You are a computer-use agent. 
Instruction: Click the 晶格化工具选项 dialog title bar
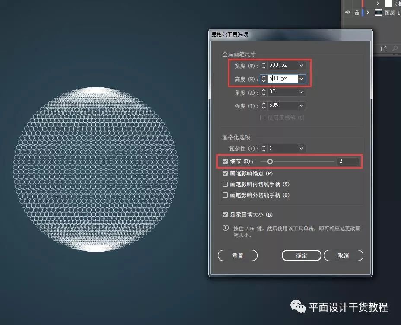290,35
